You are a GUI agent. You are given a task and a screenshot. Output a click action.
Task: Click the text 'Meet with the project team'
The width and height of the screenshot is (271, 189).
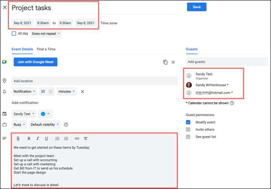(x=34, y=156)
